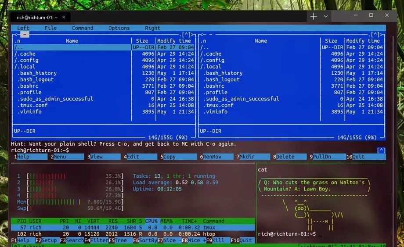Screen dimensions: 404x247
Task: Select the rich@richturn-01 terminal tab
Action: (x=40, y=17)
